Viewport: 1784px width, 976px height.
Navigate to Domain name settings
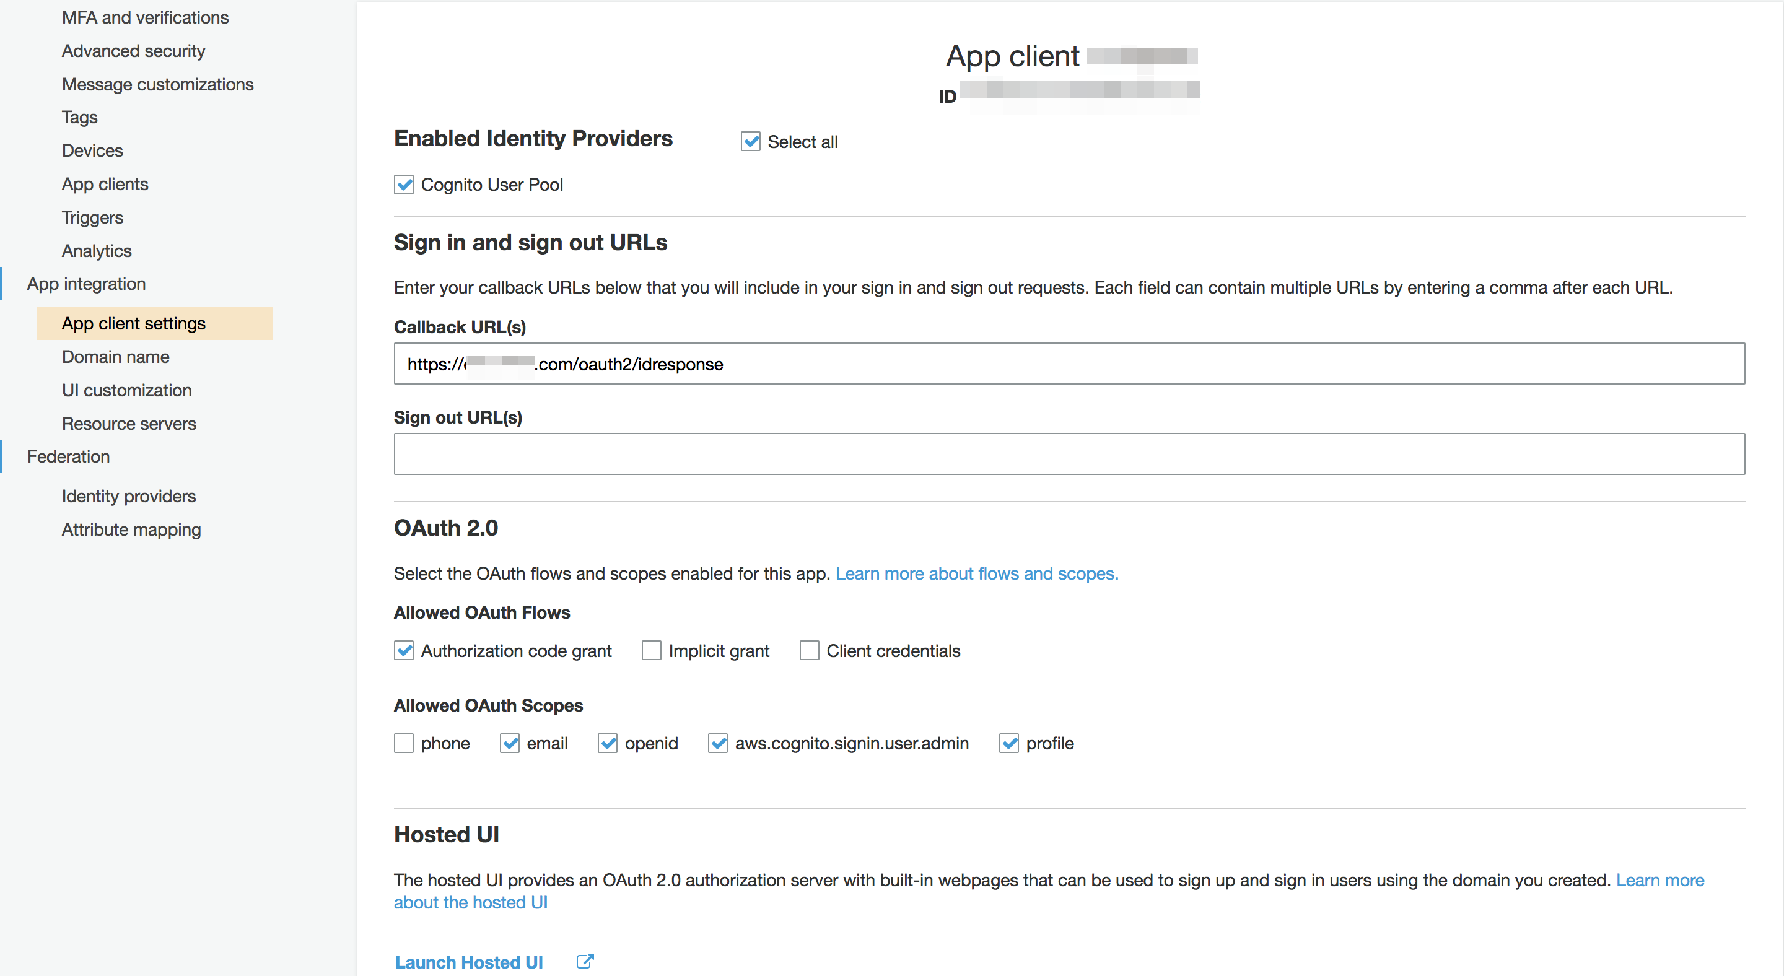pos(115,357)
